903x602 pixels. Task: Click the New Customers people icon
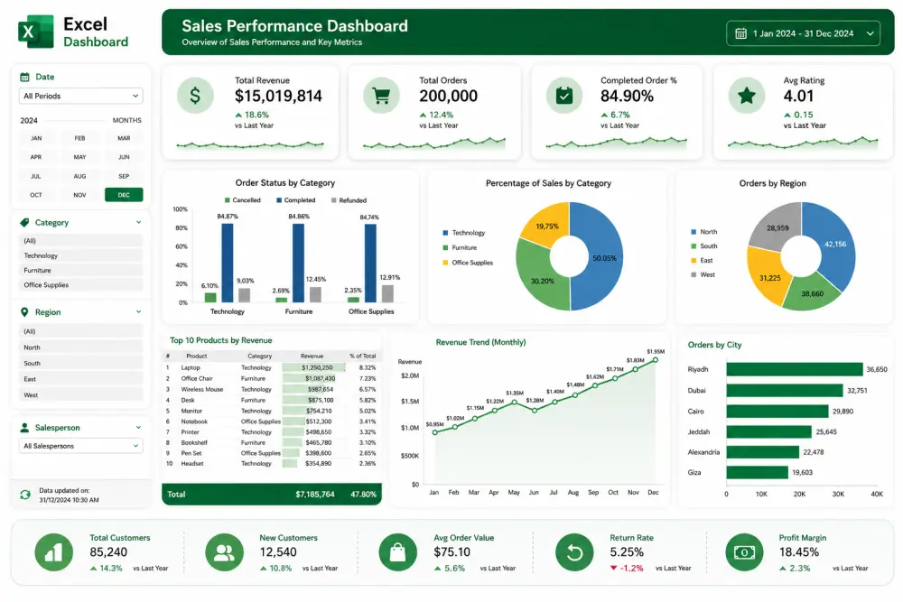(224, 552)
